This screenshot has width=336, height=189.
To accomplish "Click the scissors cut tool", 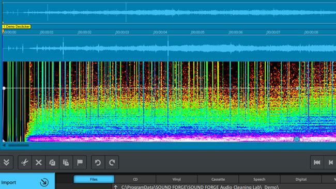I will 25,163.
